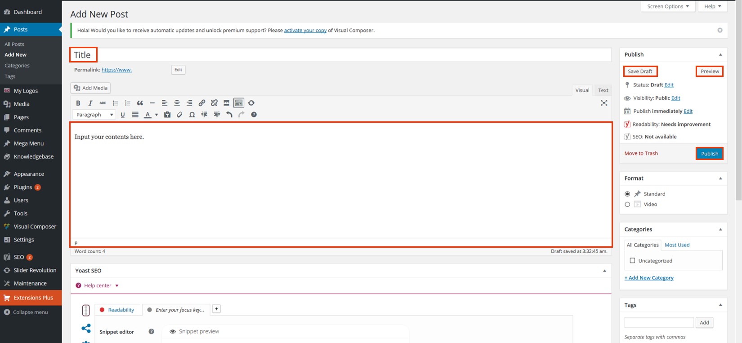Justify the paragraph text

click(x=135, y=115)
